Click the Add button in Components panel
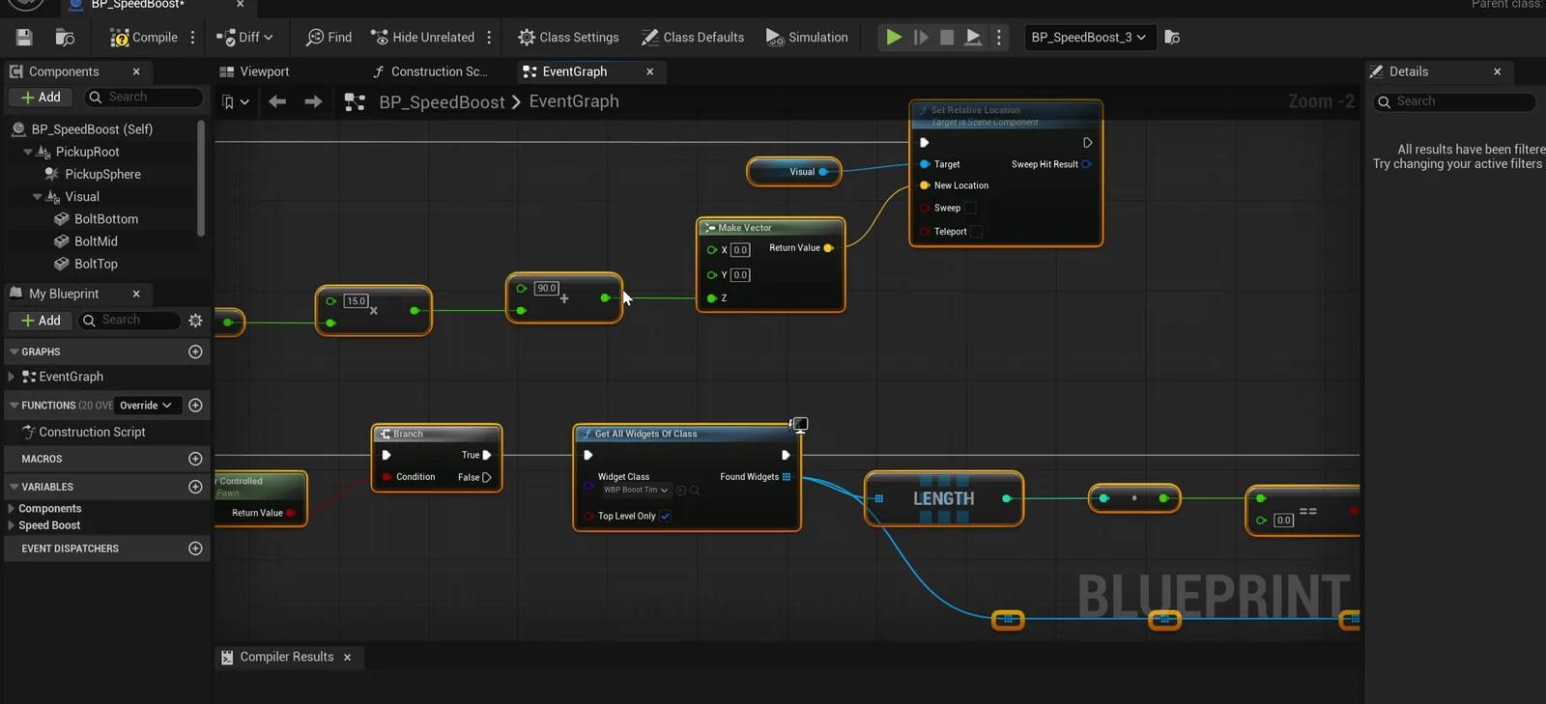 (x=41, y=98)
